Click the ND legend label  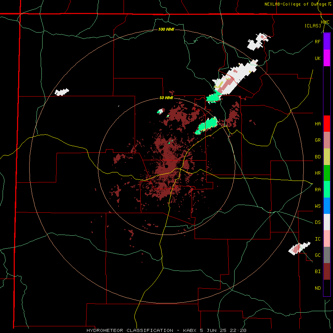point(317,288)
